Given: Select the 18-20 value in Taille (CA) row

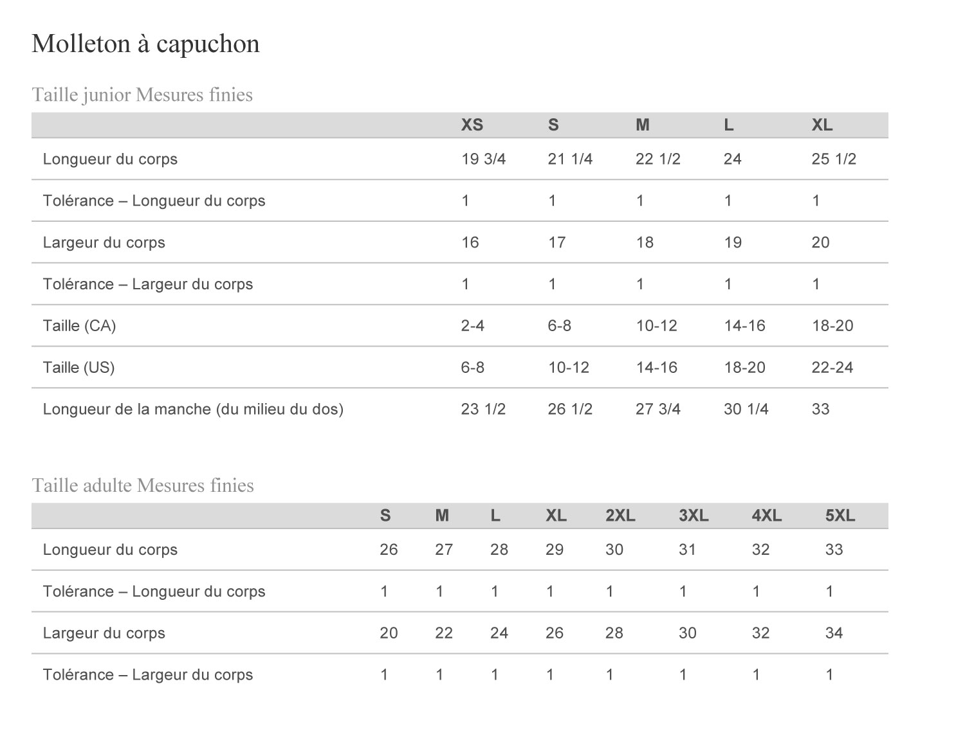Looking at the screenshot, I should [x=832, y=325].
